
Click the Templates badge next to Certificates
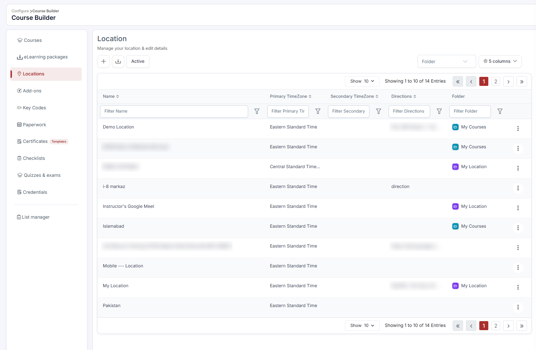(59, 141)
